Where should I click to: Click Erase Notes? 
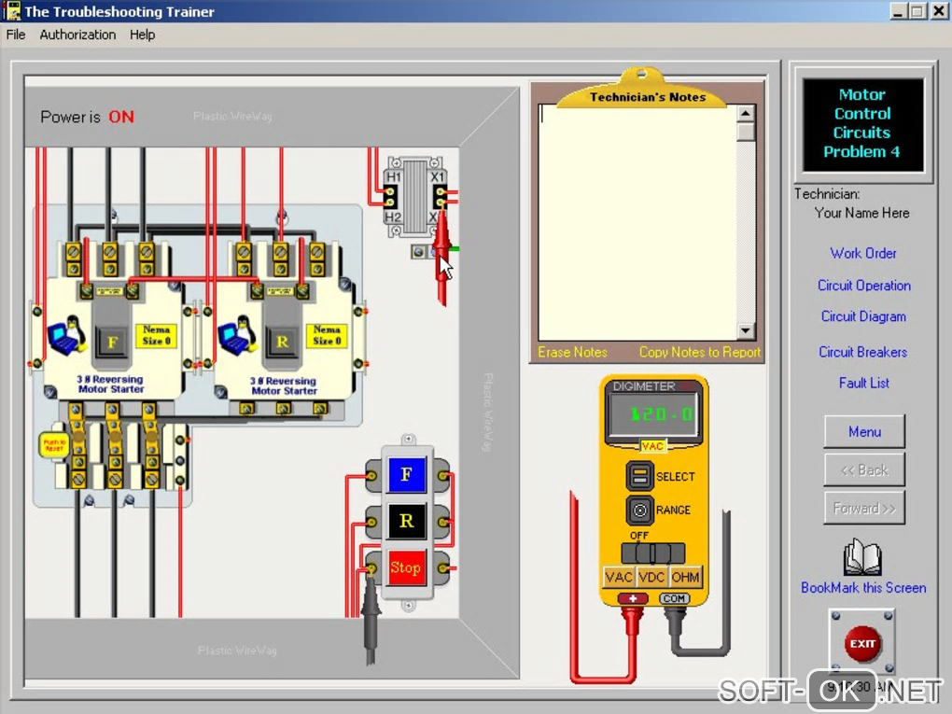(x=572, y=352)
